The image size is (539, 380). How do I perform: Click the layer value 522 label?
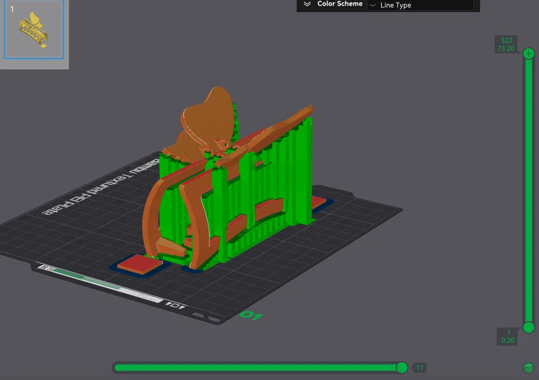click(506, 41)
